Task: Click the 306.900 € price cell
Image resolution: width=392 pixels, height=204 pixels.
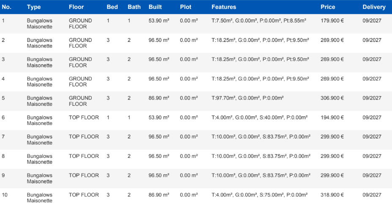Action: [x=332, y=98]
